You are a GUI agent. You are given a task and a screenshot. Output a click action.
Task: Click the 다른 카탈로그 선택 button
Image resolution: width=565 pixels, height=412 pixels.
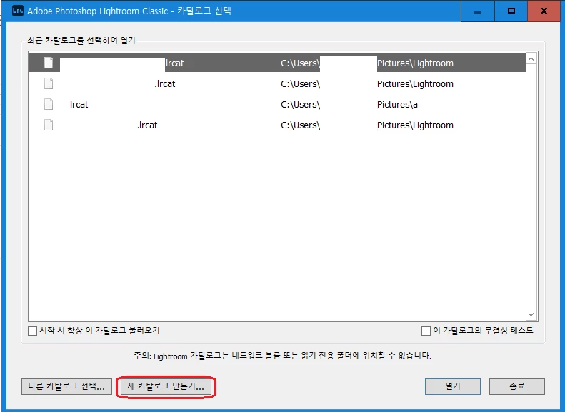click(66, 386)
